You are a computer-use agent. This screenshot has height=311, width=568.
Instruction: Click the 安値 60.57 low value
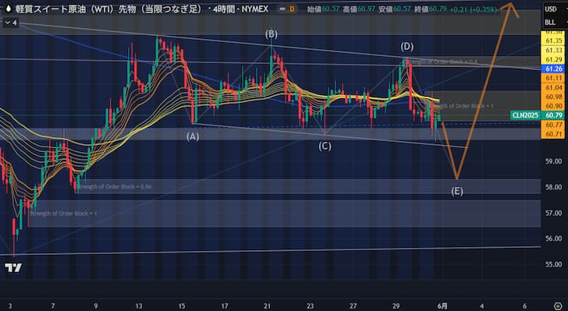click(394, 9)
